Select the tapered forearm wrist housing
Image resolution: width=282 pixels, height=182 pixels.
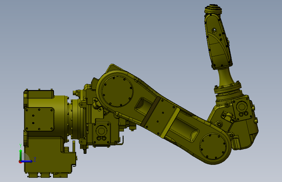tap(218, 41)
